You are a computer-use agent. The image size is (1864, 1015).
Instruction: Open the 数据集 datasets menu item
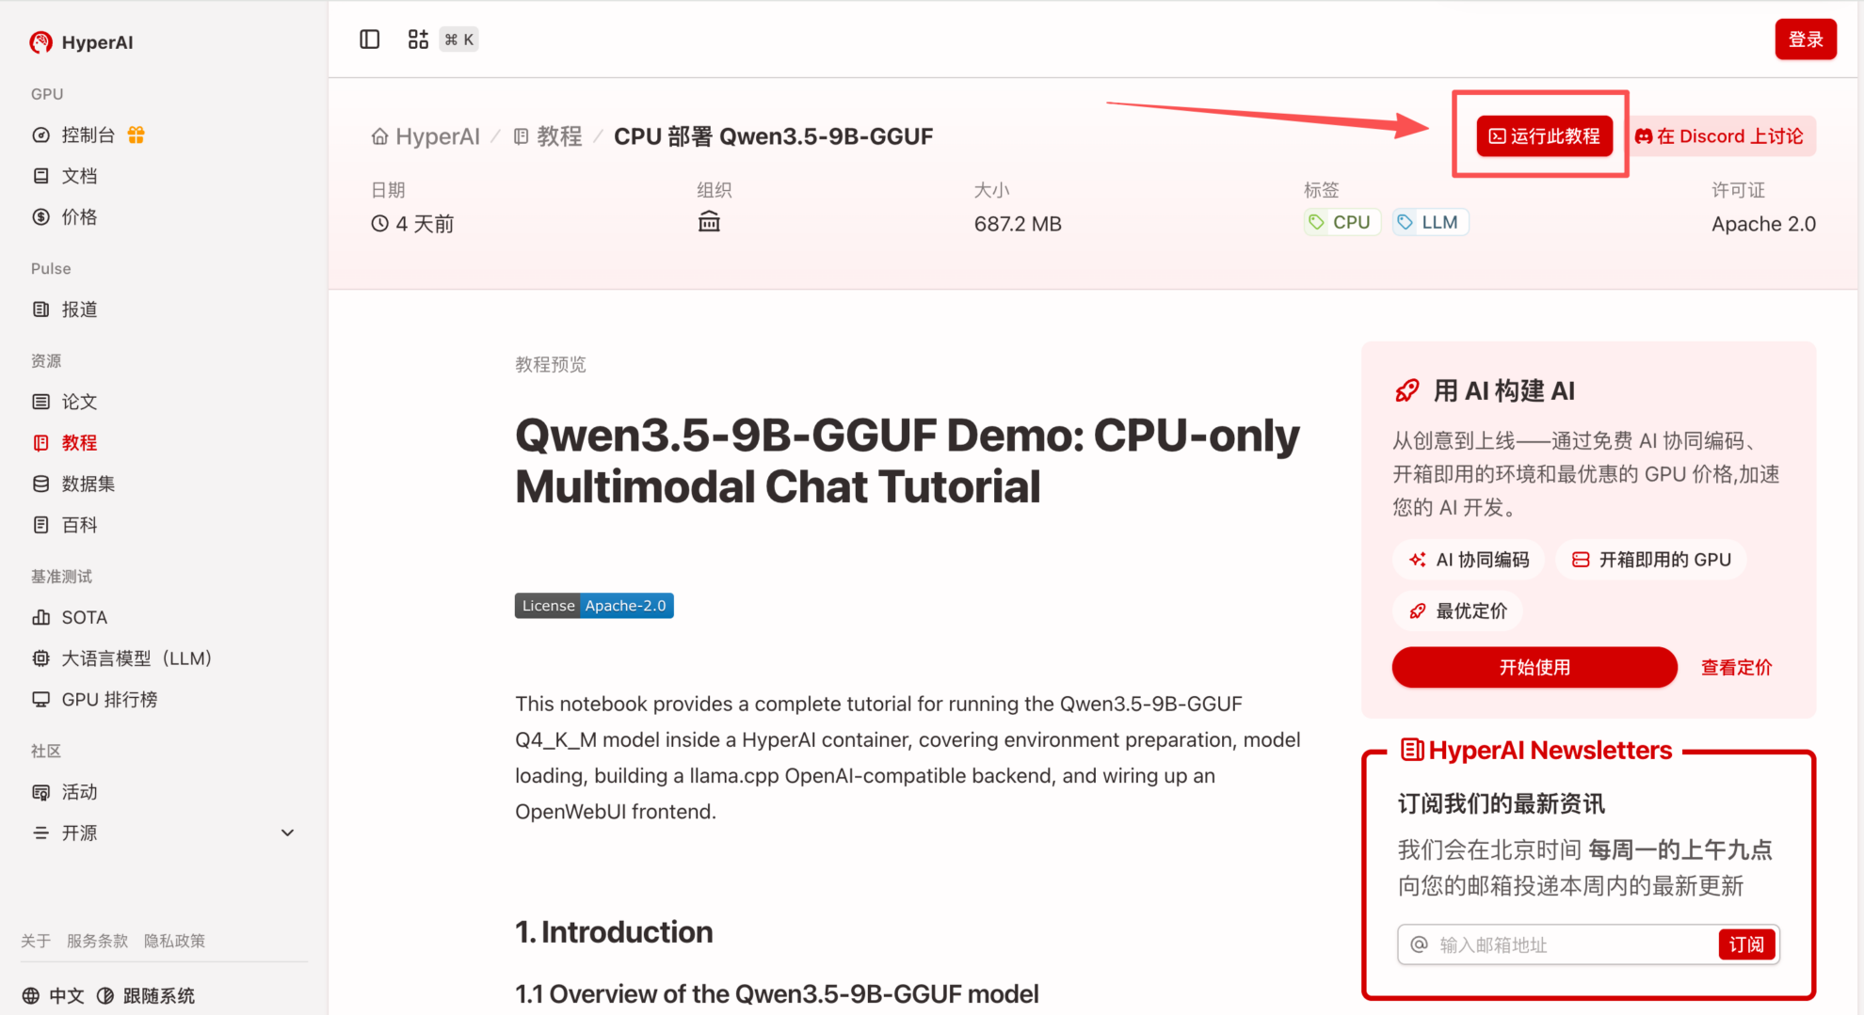pyautogui.click(x=88, y=484)
